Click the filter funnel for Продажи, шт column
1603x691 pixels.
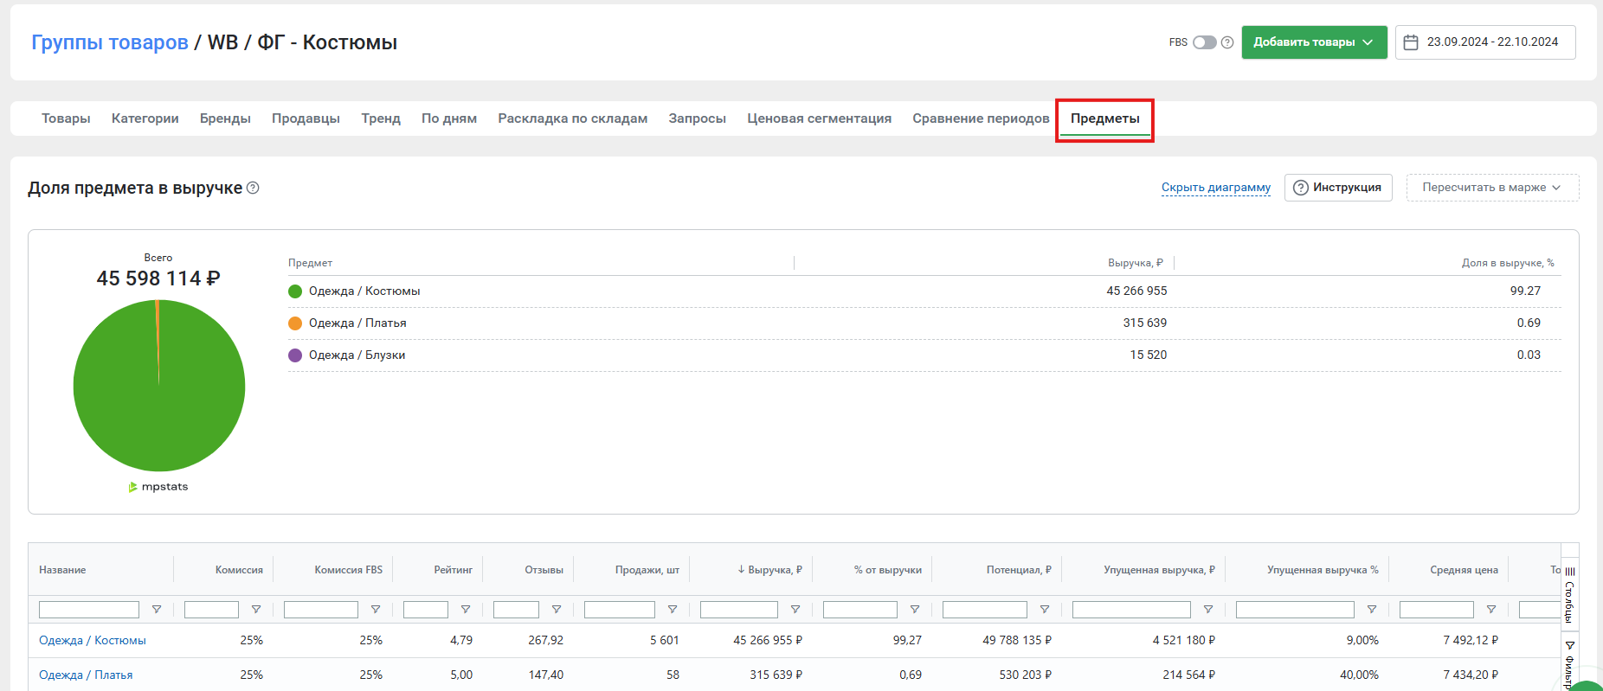[673, 610]
